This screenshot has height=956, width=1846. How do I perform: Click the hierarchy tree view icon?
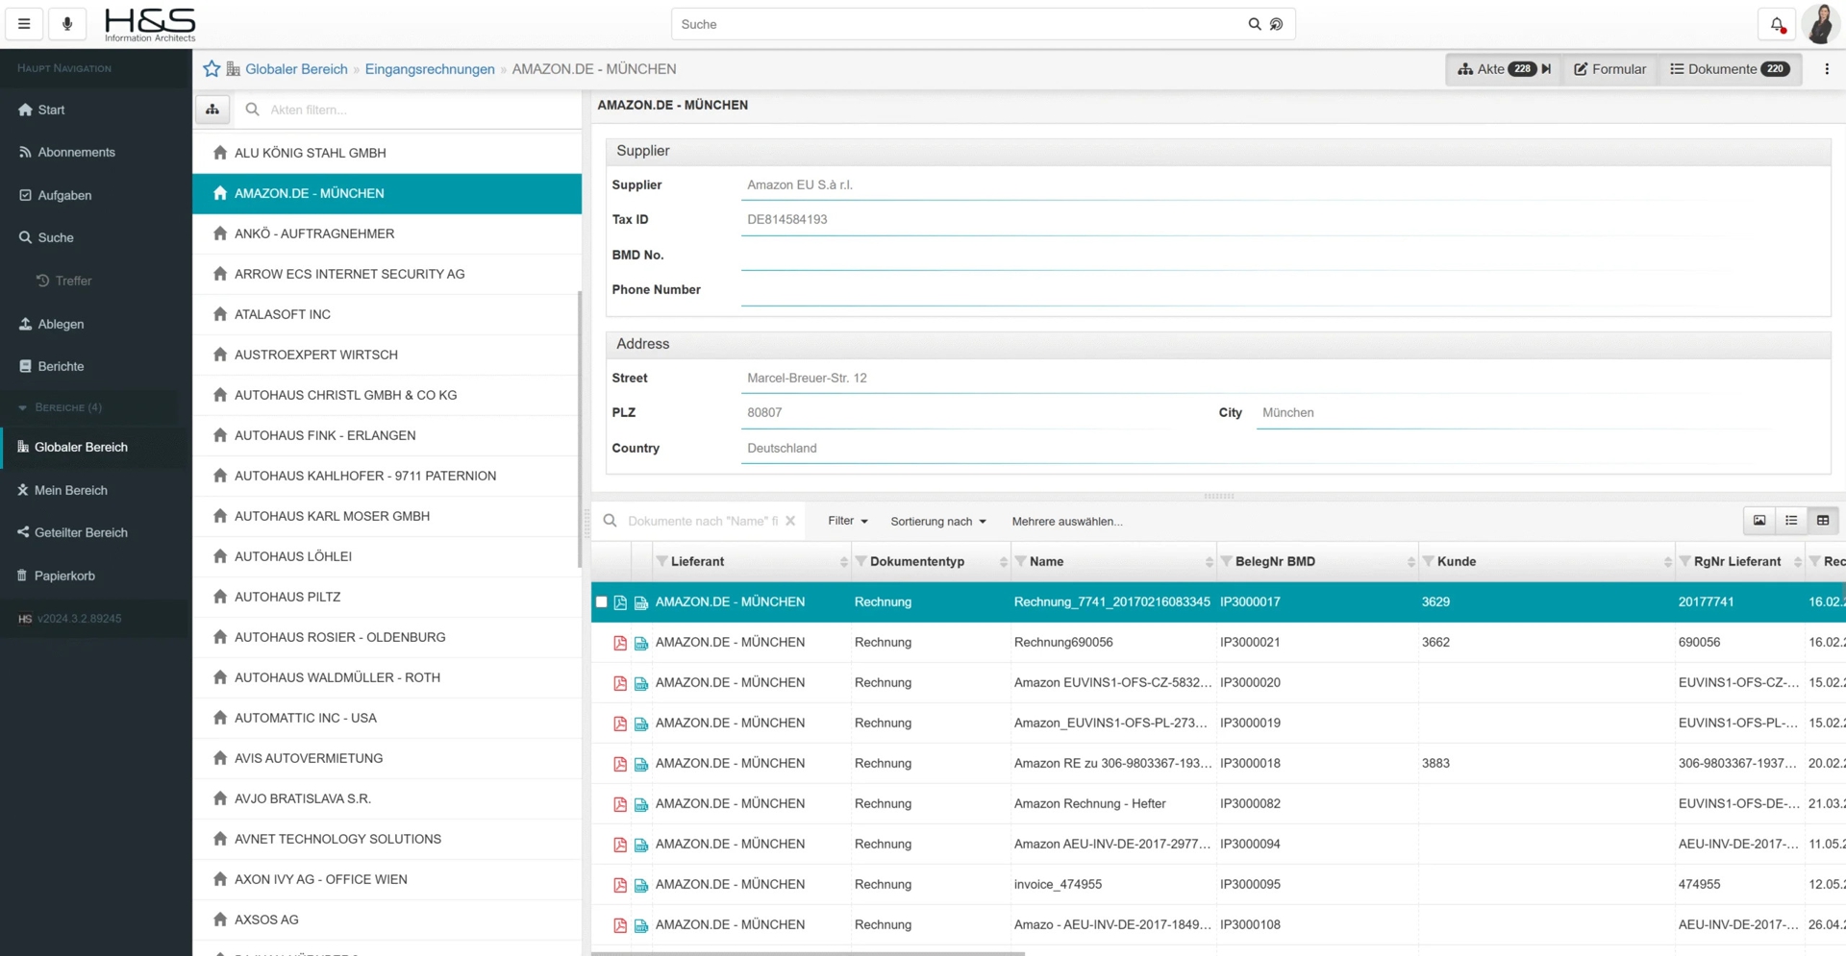coord(212,110)
